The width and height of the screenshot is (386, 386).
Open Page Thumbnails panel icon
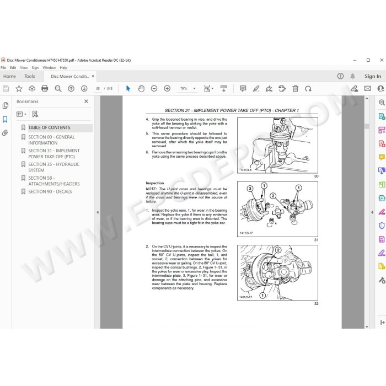click(x=5, y=106)
